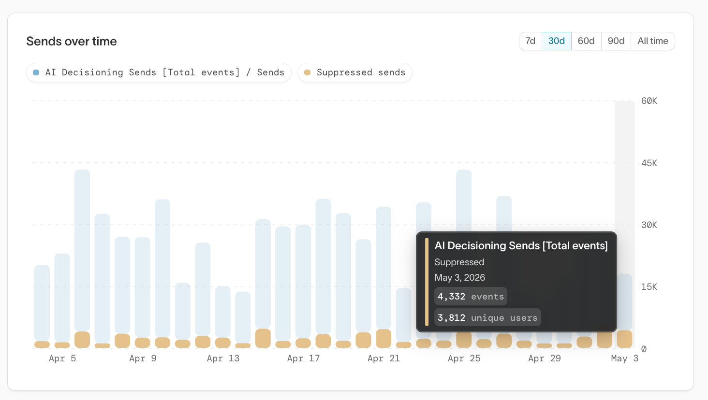Click the 30K y-axis label

(649, 225)
